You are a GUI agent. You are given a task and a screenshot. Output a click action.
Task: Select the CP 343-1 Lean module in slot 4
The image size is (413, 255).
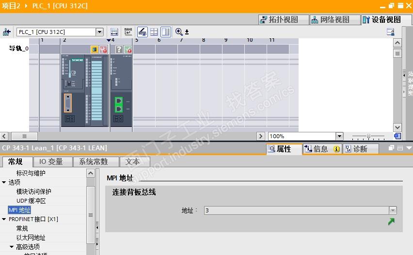pyautogui.click(x=121, y=90)
